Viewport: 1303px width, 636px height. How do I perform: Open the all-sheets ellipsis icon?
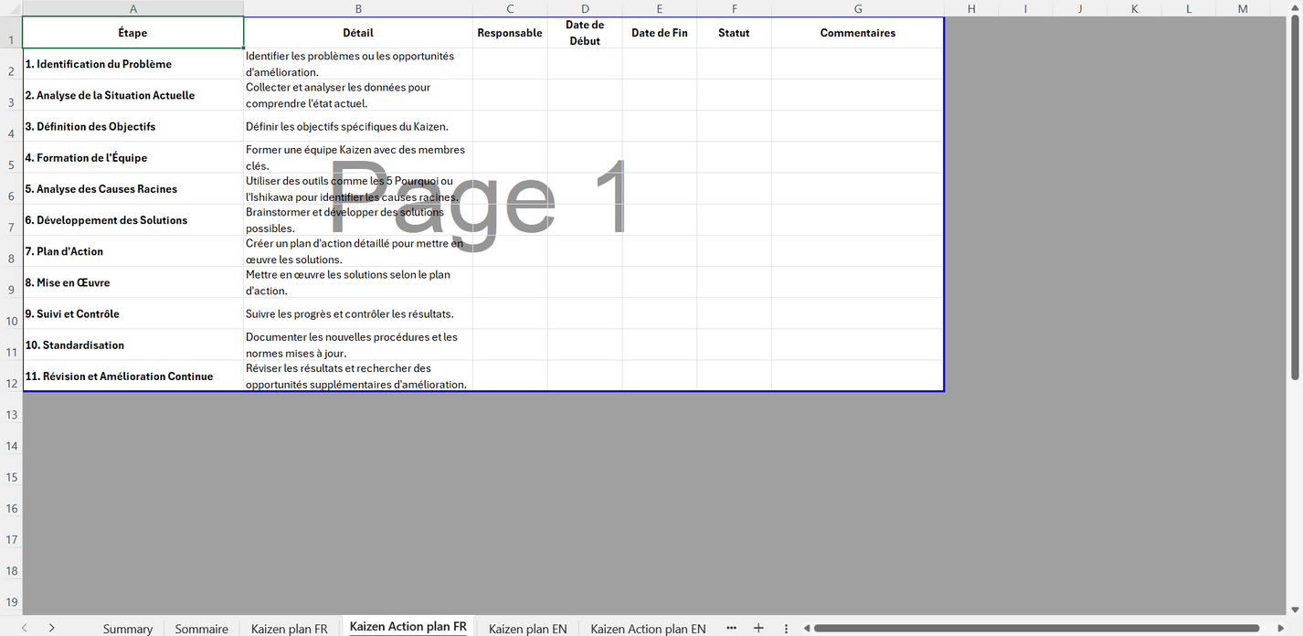tap(731, 628)
